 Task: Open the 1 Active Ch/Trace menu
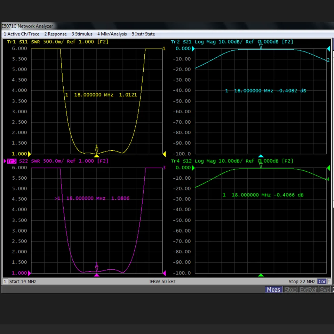(x=22, y=34)
